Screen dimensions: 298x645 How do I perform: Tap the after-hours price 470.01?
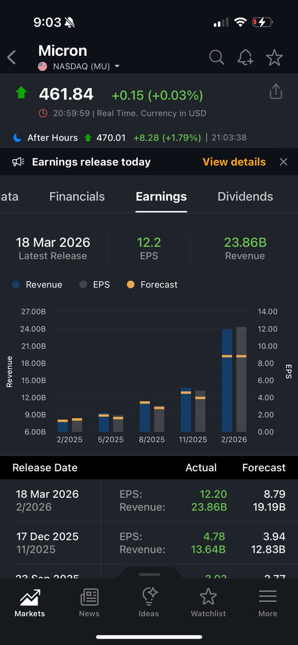tap(111, 138)
